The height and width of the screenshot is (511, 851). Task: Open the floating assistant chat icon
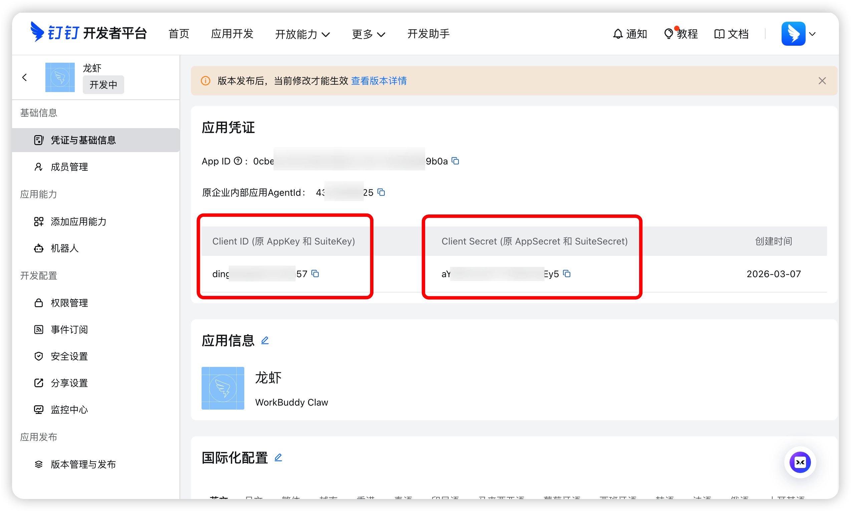[800, 462]
